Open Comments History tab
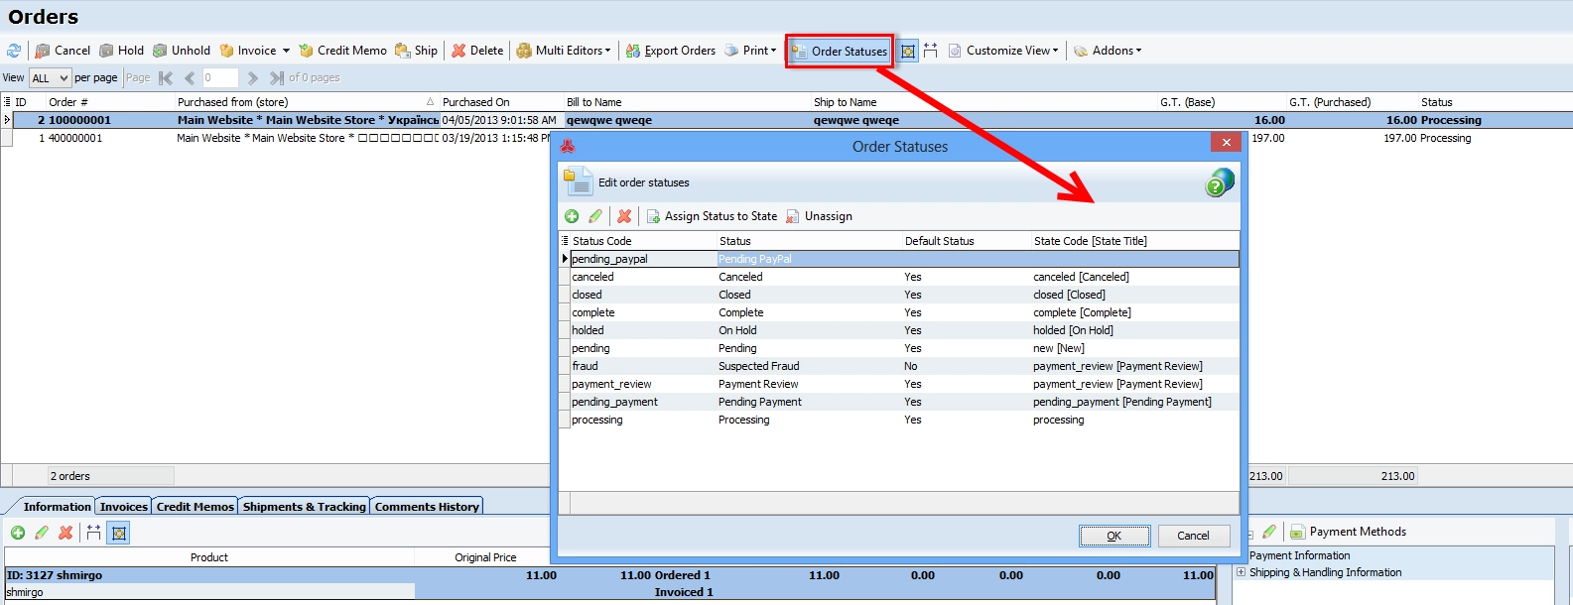This screenshot has width=1573, height=605. (427, 506)
